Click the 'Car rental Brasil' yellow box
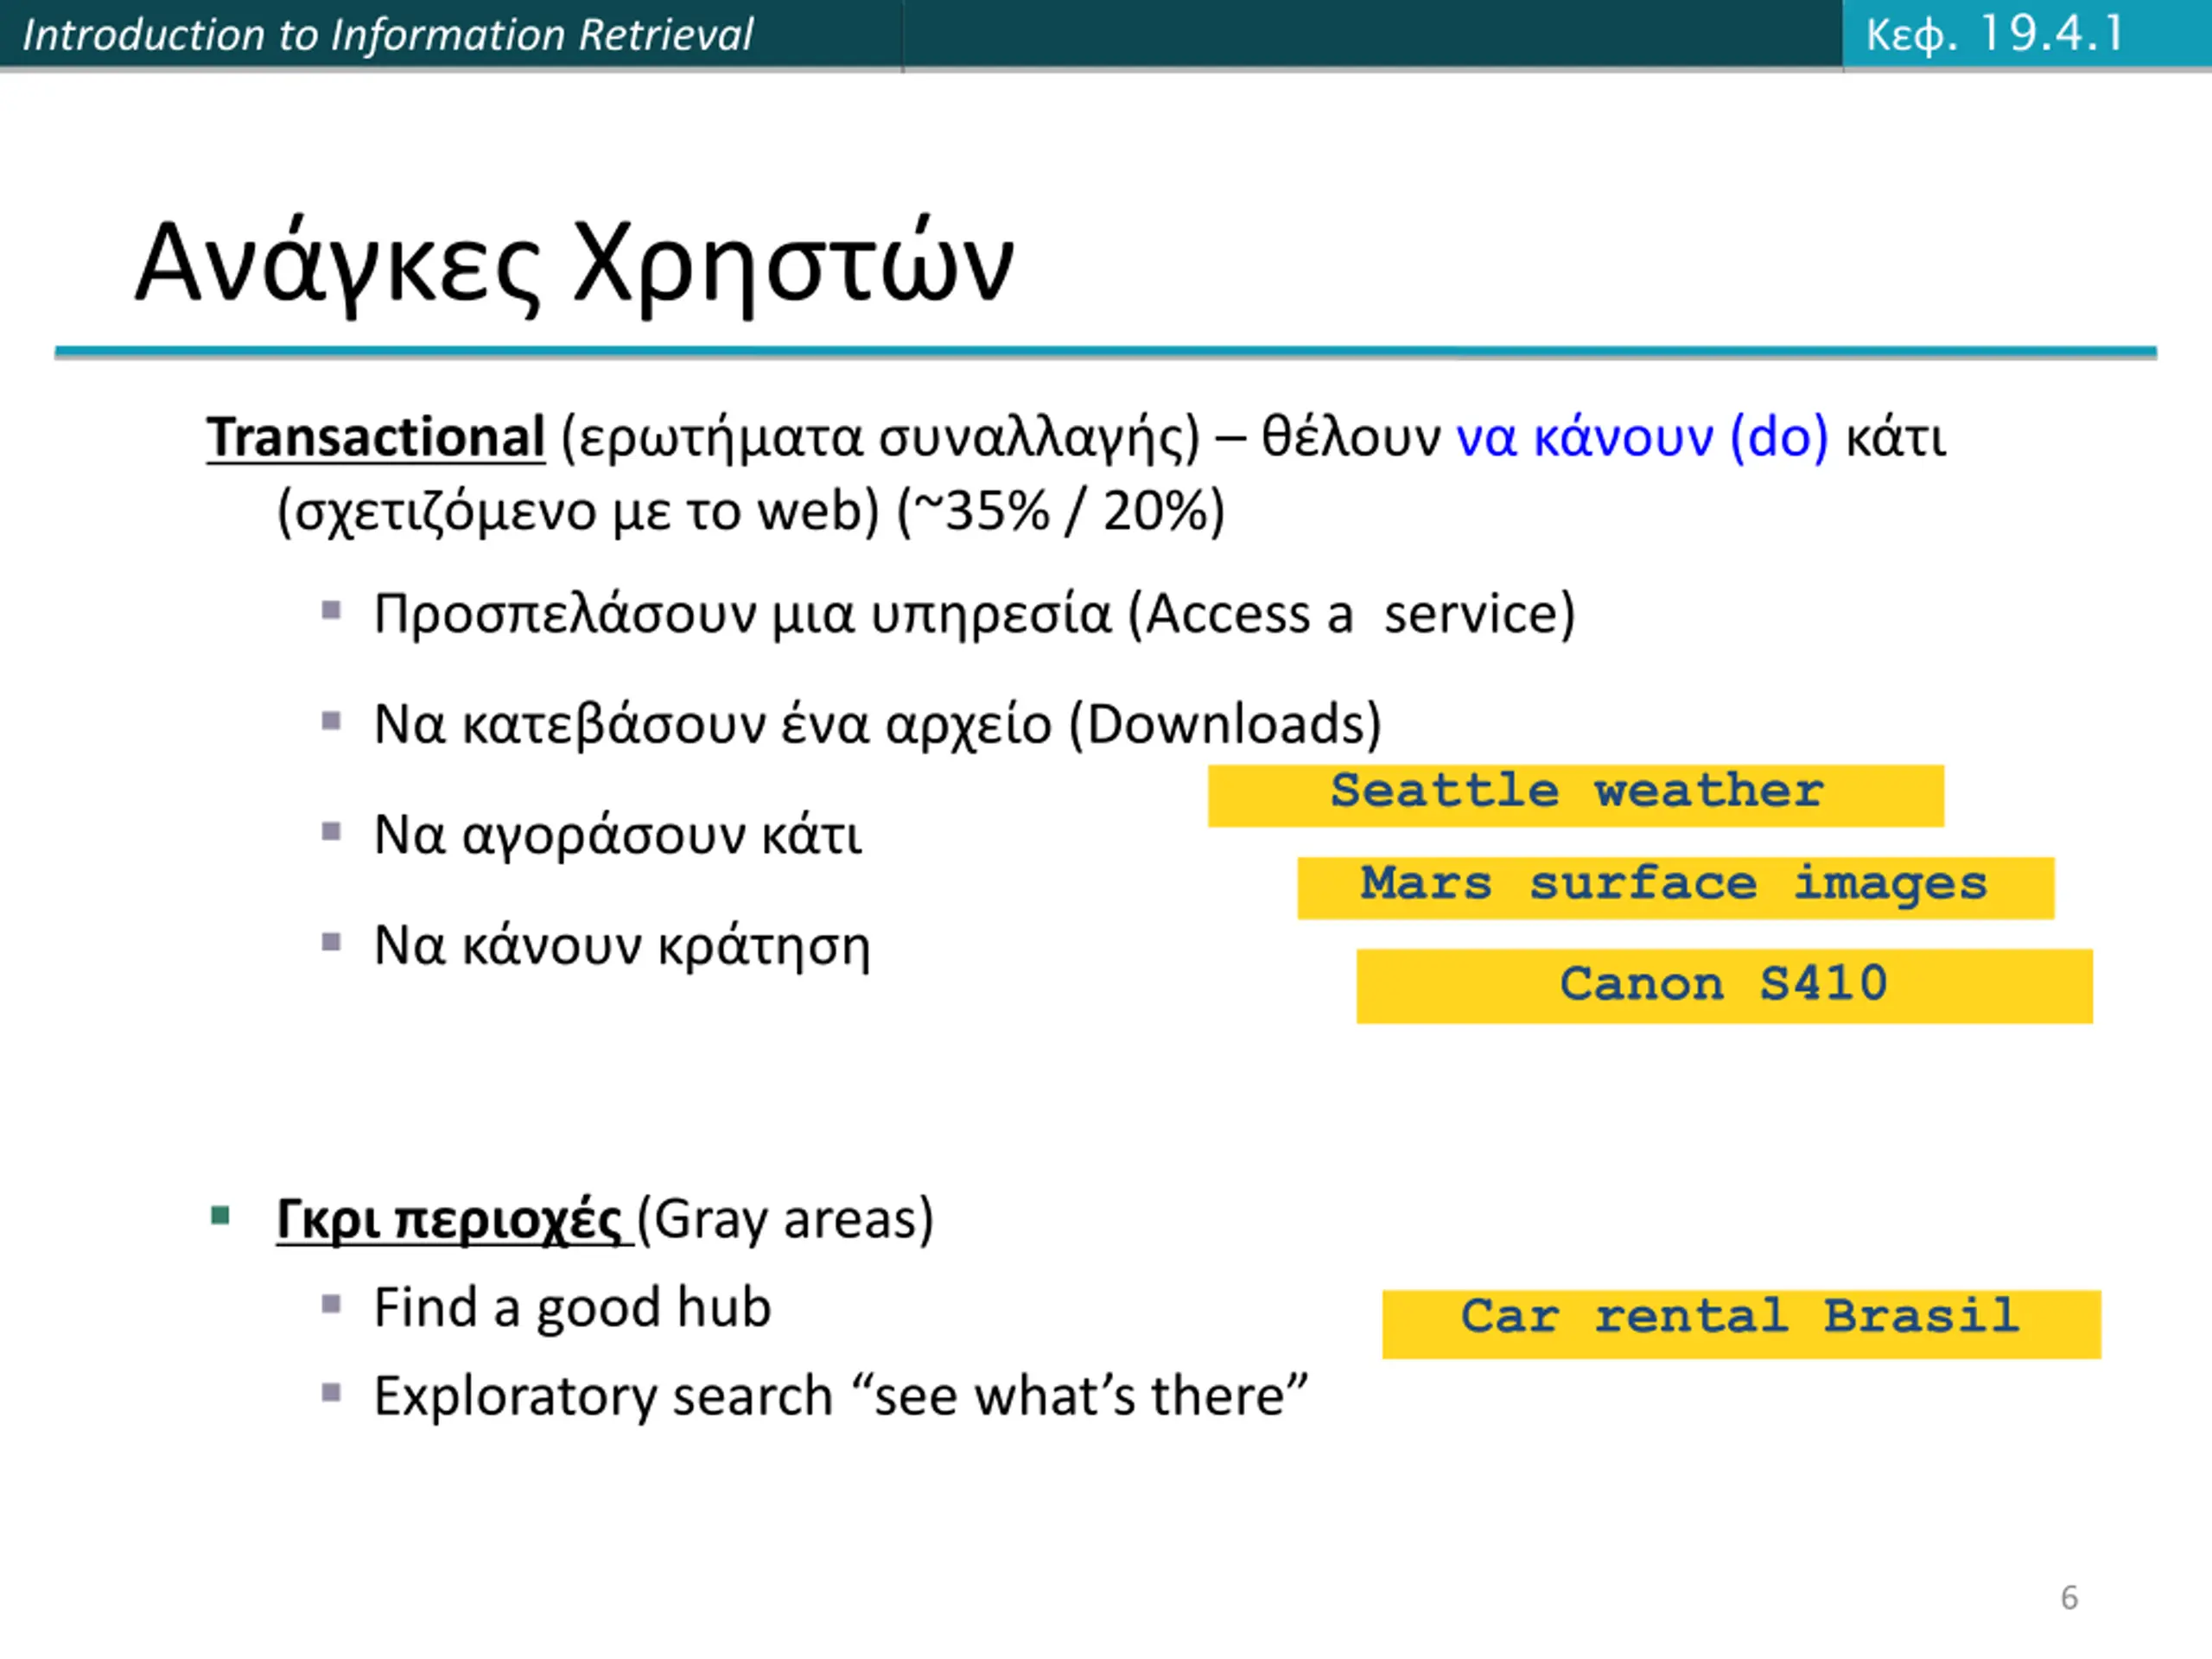The width and height of the screenshot is (2212, 1659). [1742, 1324]
